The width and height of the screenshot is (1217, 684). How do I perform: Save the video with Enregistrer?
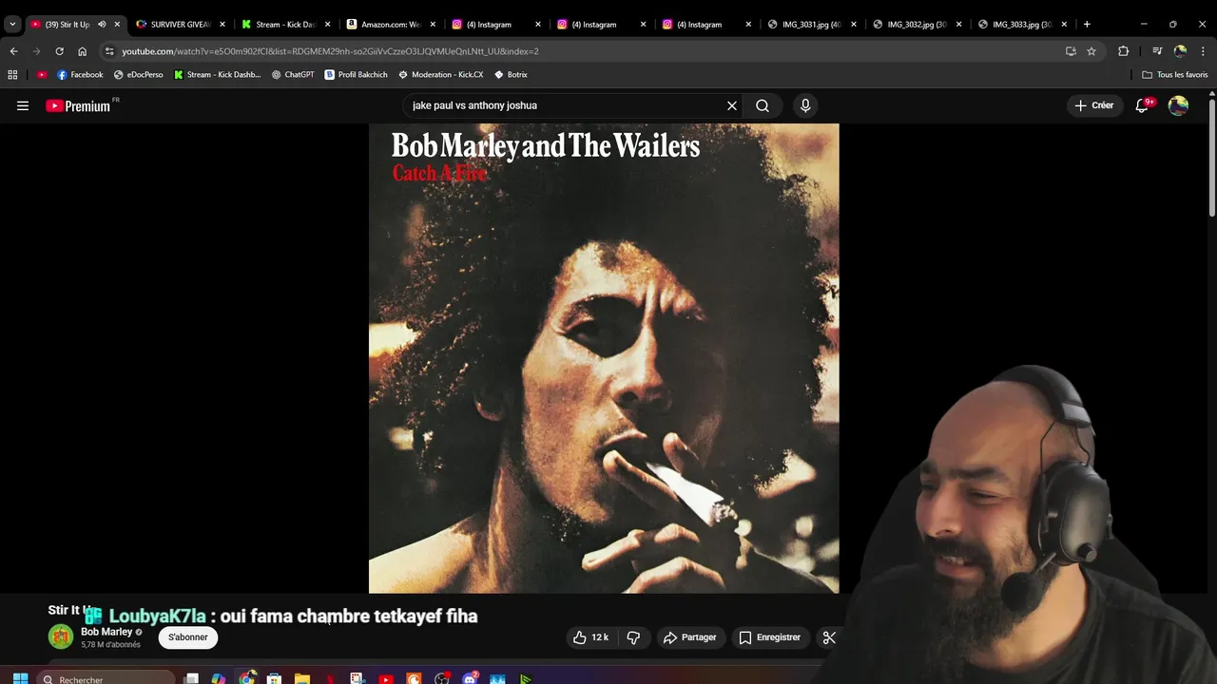770,637
